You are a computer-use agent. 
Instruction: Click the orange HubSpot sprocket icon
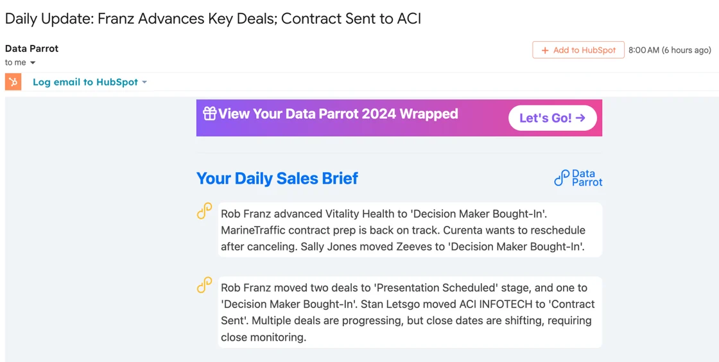click(13, 82)
